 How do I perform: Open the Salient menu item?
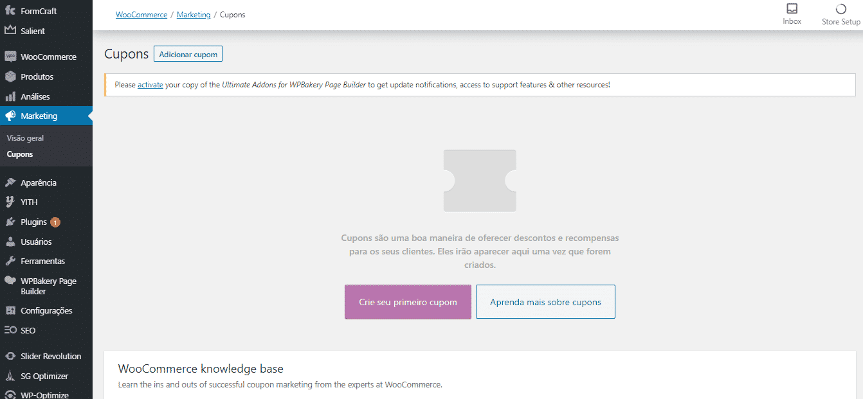[x=46, y=31]
